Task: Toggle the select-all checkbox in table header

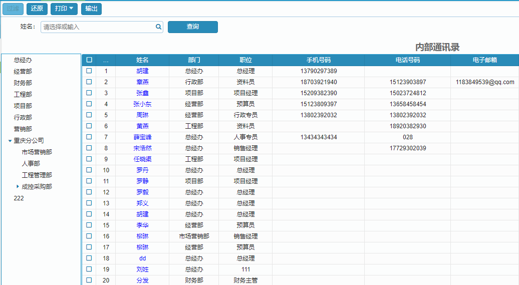Action: (x=89, y=60)
